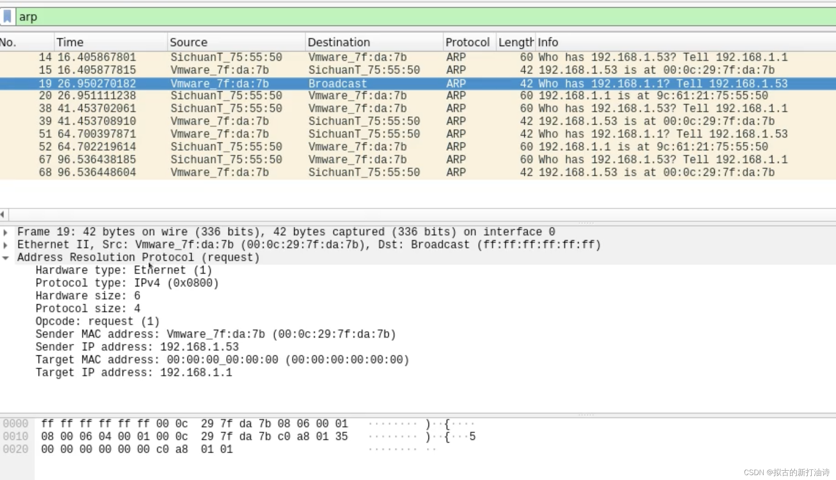Select packet 68 at time 96.536448604
836x480 pixels.
pyautogui.click(x=418, y=173)
